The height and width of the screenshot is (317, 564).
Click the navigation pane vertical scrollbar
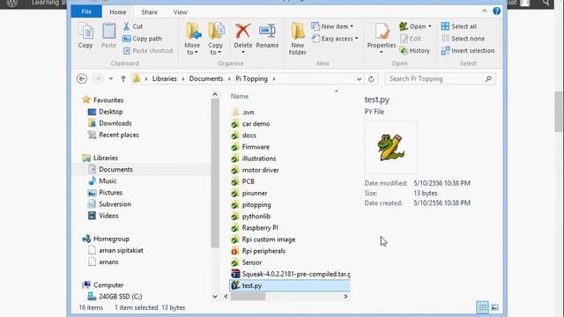[215, 173]
